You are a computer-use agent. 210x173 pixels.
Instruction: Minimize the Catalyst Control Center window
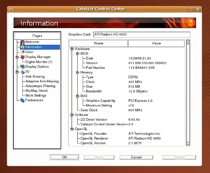[x=190, y=9]
